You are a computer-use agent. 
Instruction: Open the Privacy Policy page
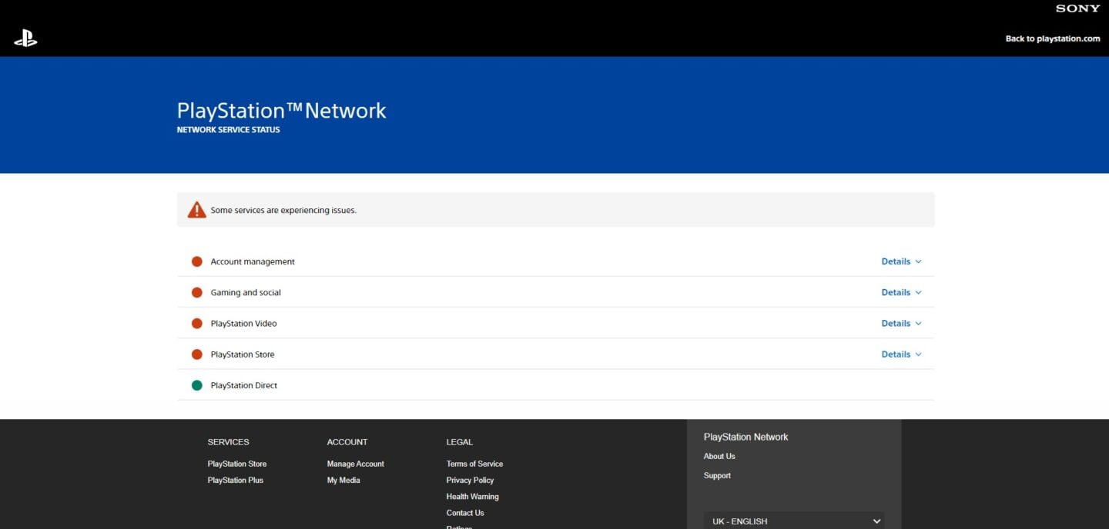[470, 480]
